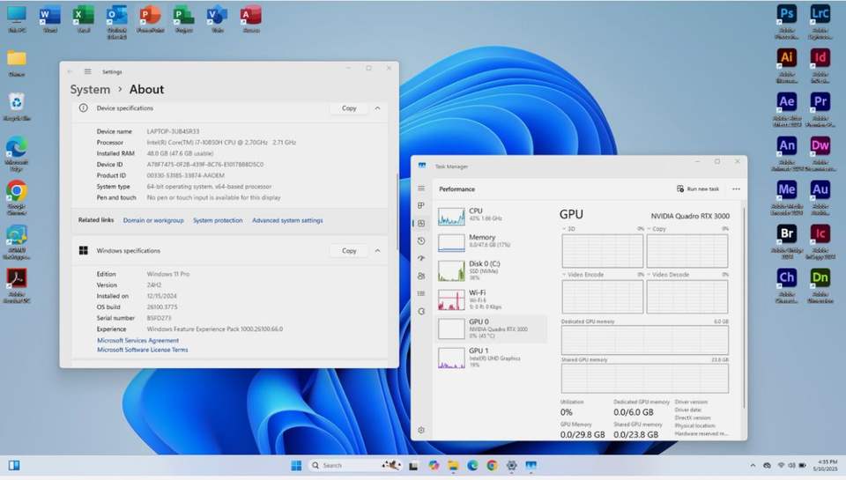
Task: Click Copy button for Device specifications
Action: (349, 108)
